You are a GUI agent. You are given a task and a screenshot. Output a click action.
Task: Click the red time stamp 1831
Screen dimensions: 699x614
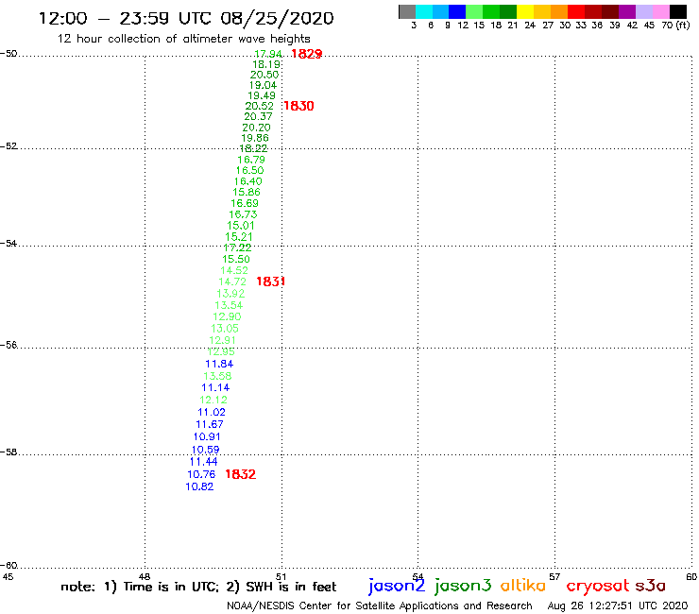(x=270, y=281)
